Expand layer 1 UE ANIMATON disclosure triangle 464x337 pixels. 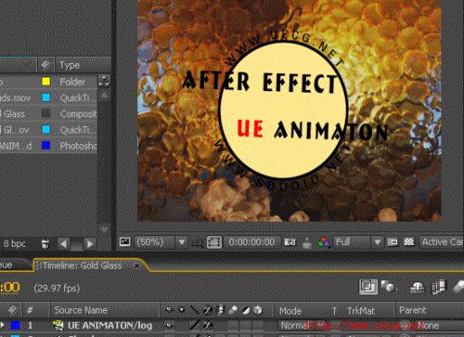[x=3, y=325]
